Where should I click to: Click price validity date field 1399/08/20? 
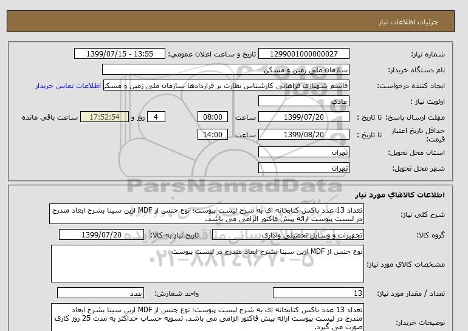tap(303, 134)
